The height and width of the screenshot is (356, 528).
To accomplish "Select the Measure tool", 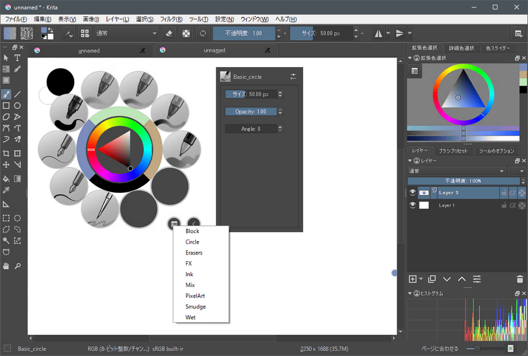I will [6, 204].
